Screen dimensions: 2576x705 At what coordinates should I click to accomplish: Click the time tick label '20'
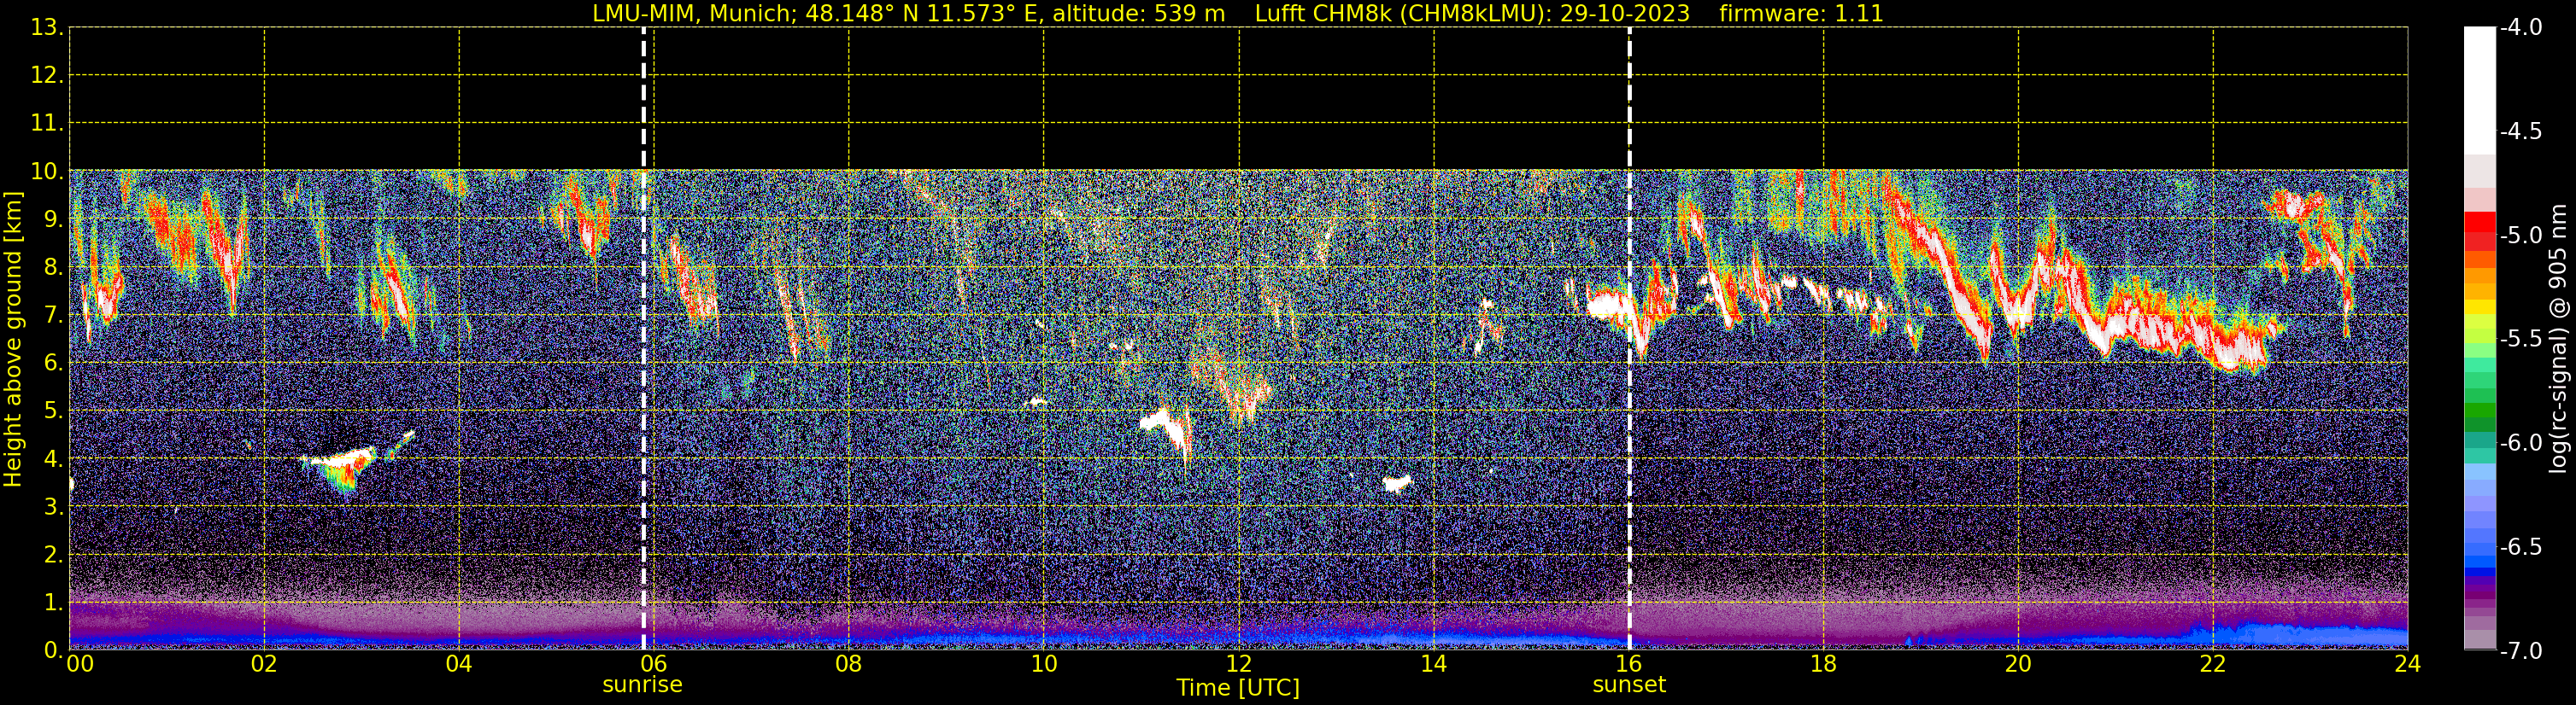[x=2019, y=664]
